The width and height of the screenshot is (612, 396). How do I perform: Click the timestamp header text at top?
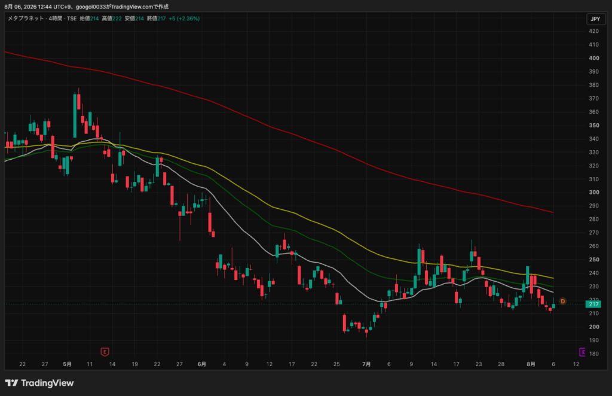tap(86, 7)
